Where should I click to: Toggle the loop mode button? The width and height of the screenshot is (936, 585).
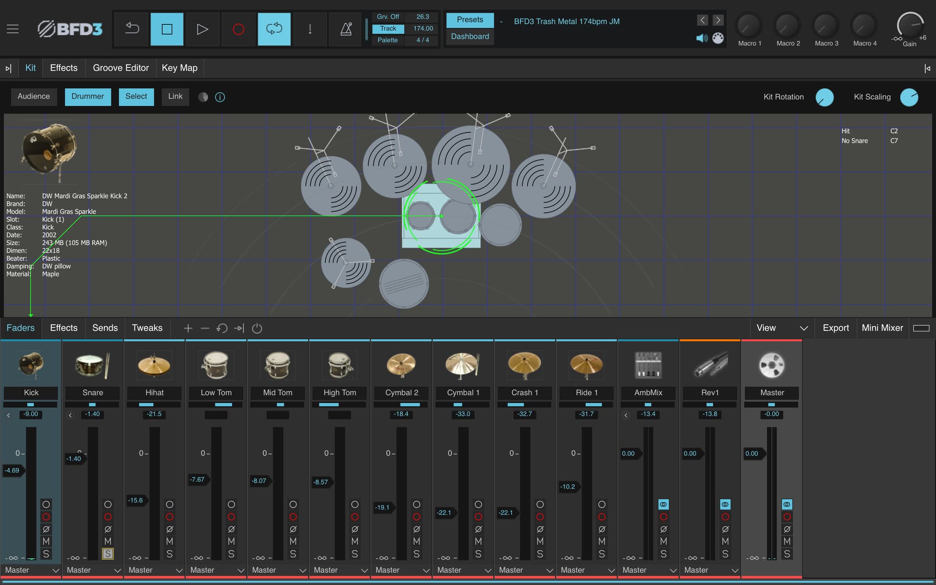[x=274, y=29]
